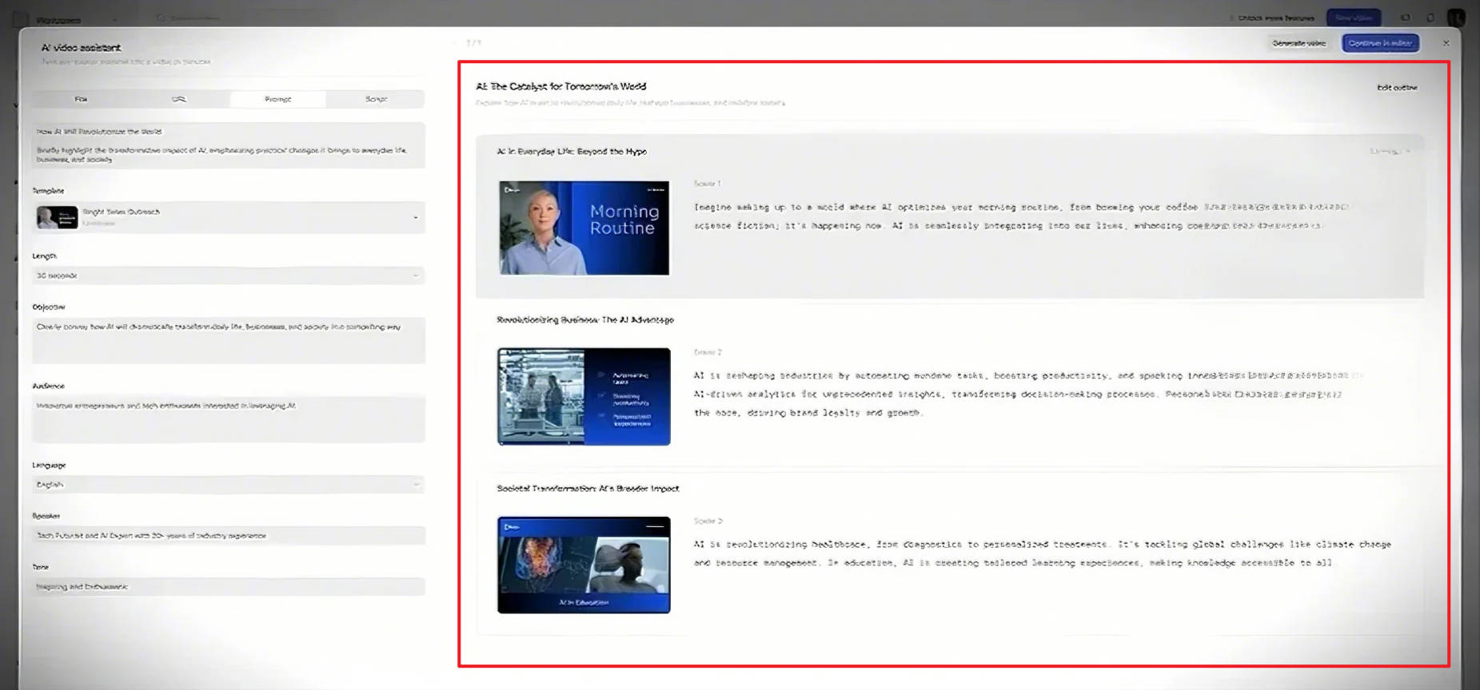
Task: Click the heading "AI in Everyday Life: Beyond the Hype"
Action: [572, 152]
